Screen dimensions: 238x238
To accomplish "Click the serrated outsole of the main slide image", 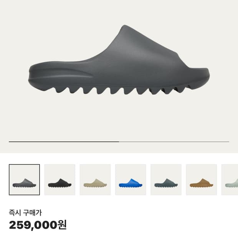I will point(121,90).
